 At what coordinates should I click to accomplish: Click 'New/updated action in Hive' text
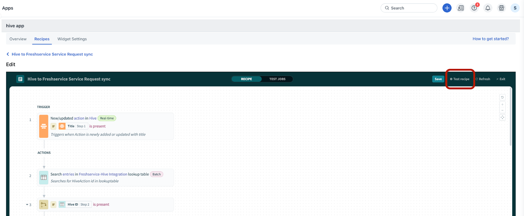click(73, 118)
